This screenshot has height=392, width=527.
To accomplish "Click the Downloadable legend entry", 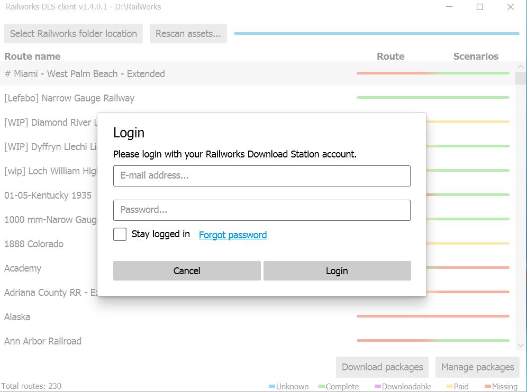I will (403, 386).
